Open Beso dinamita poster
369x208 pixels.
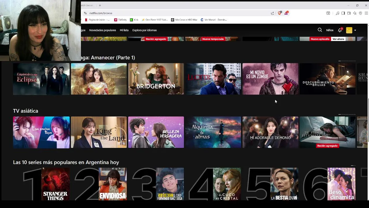point(341,184)
